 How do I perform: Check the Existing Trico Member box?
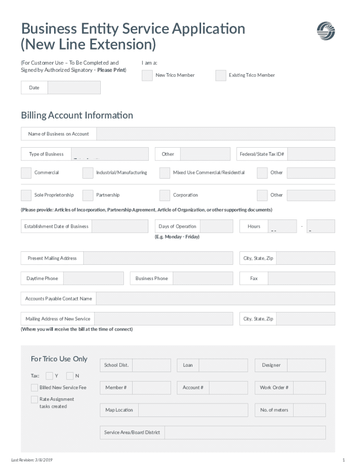point(221,75)
